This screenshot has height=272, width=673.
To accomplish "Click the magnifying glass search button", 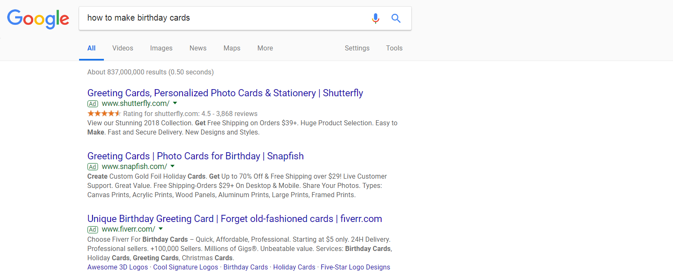I will pyautogui.click(x=396, y=18).
